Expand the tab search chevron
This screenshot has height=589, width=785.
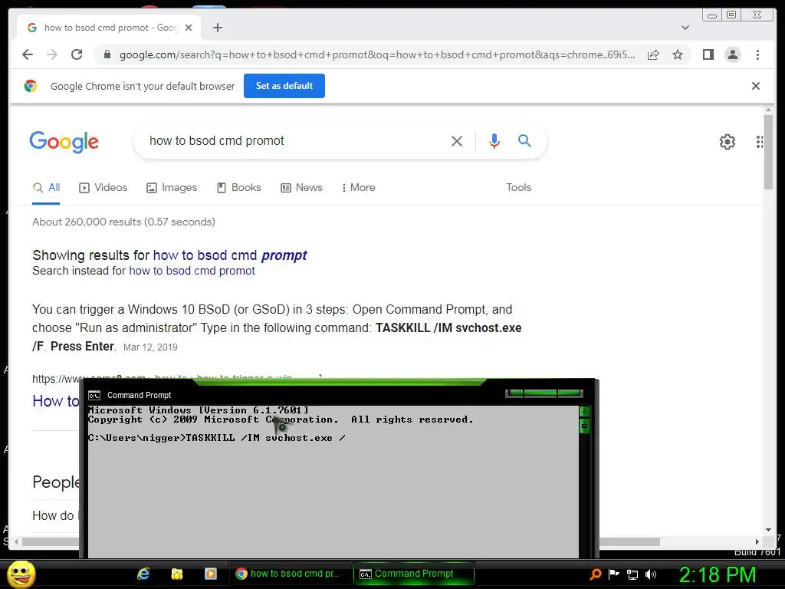click(x=685, y=28)
